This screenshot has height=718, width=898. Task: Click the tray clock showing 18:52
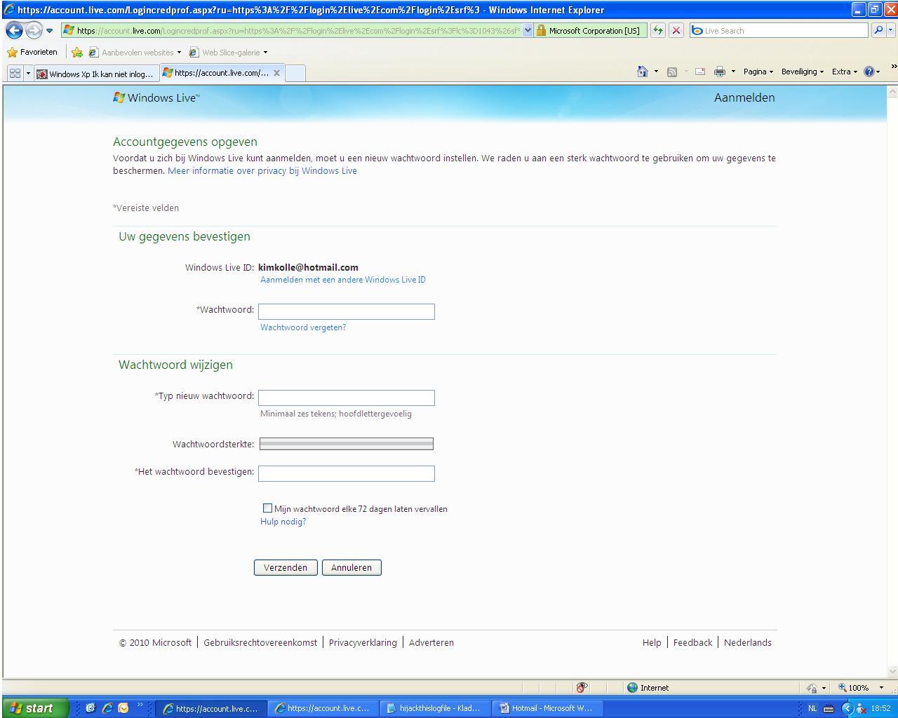pyautogui.click(x=880, y=708)
